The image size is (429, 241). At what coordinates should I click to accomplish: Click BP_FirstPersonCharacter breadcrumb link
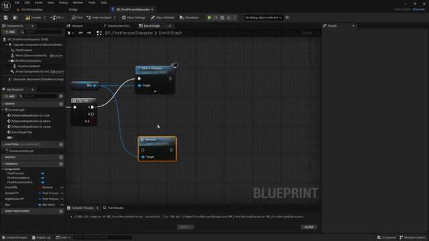(x=129, y=33)
